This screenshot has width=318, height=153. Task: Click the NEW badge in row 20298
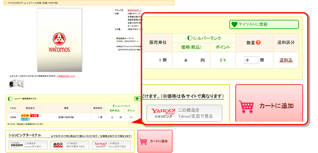pyautogui.click(x=25, y=116)
